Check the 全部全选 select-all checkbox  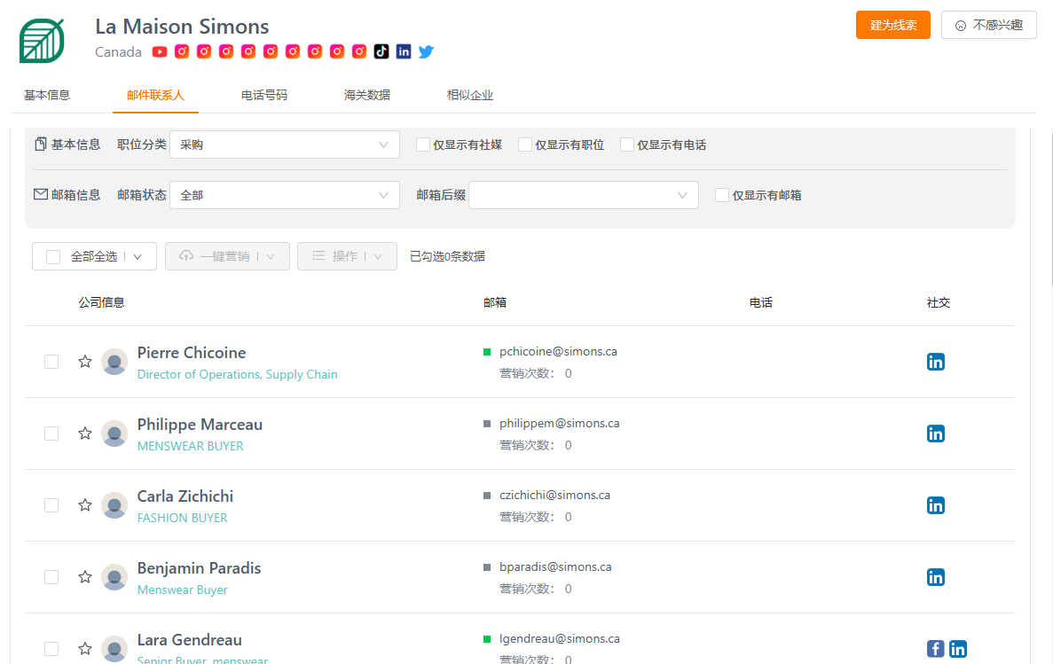tap(53, 256)
